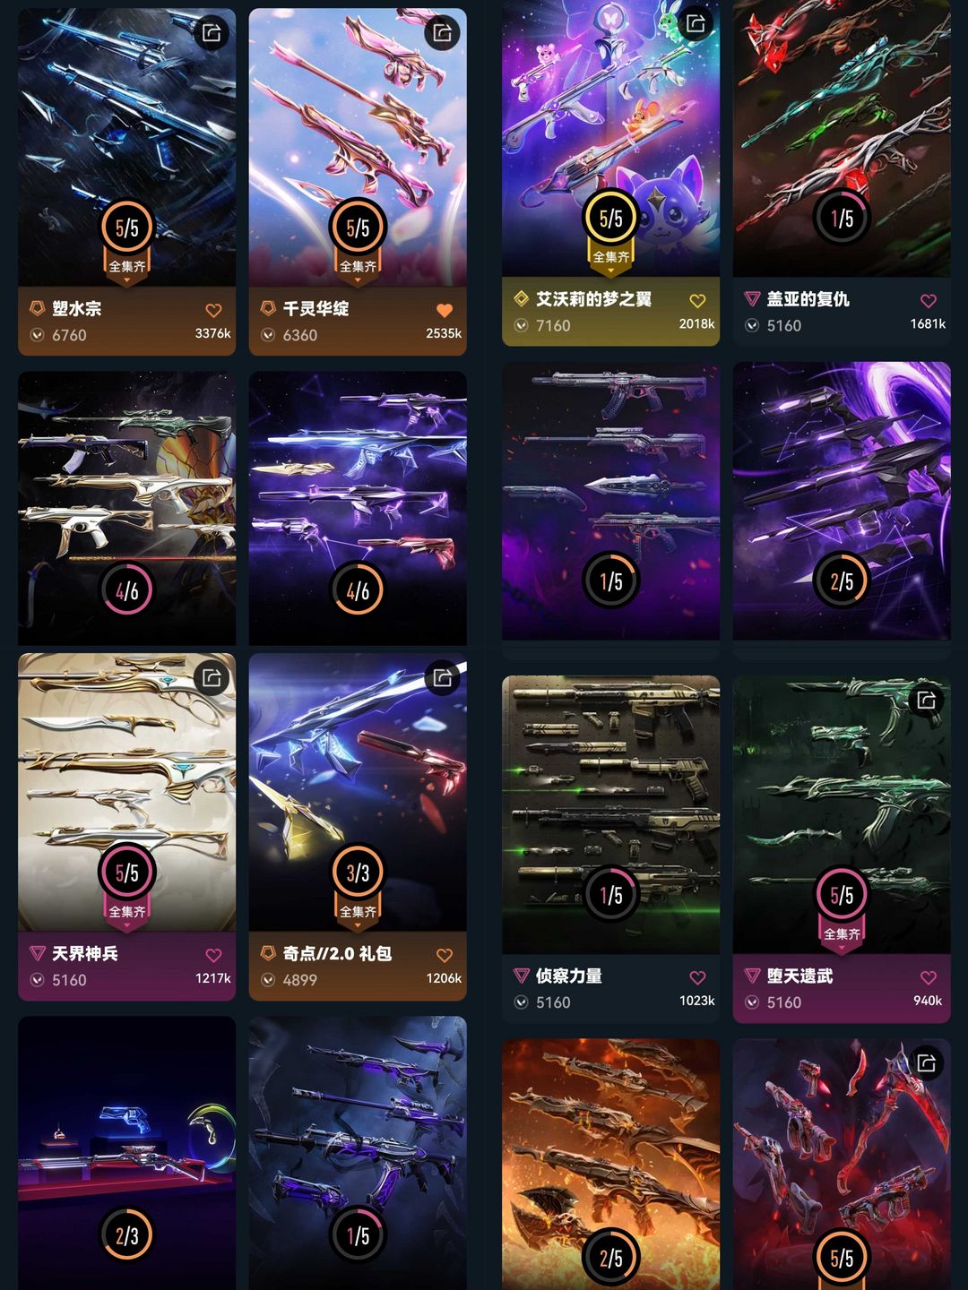Toggle favorite heart for 塑水宗
Viewport: 968px width, 1290px height.
point(213,310)
